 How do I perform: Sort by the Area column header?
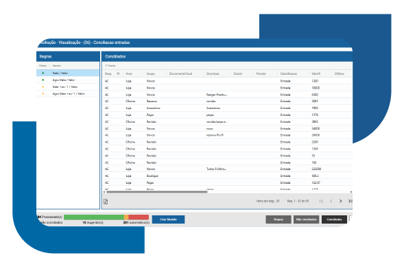point(129,73)
